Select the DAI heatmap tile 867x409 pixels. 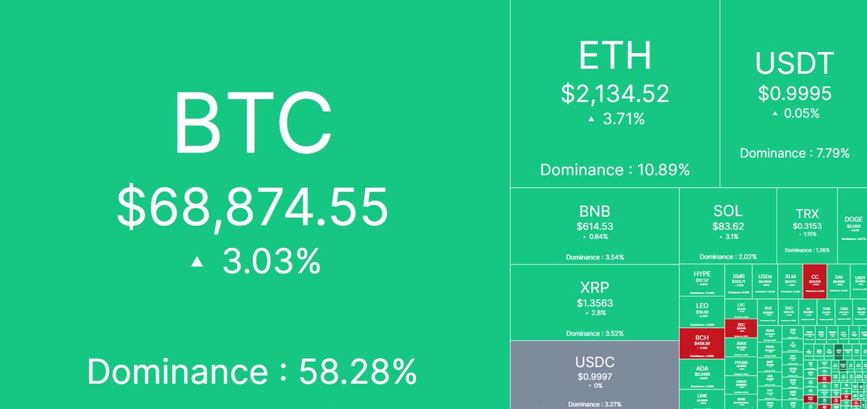coord(838,281)
